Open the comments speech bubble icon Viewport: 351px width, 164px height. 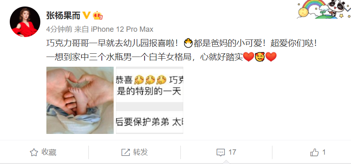tap(221, 153)
